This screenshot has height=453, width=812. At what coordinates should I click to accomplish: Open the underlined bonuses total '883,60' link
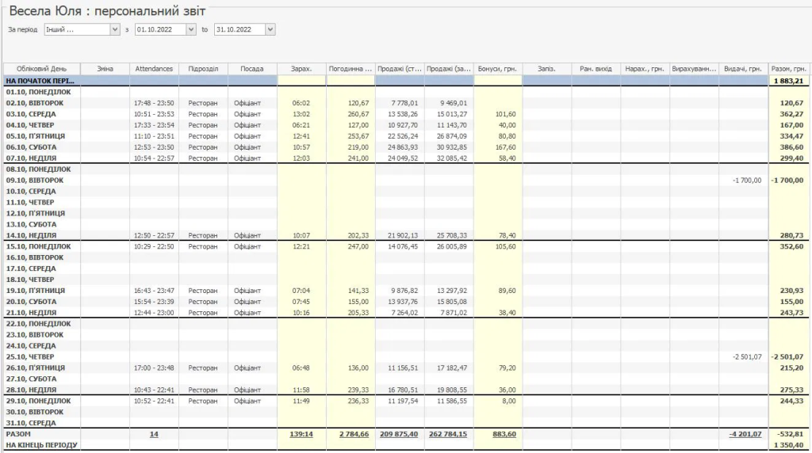[505, 434]
